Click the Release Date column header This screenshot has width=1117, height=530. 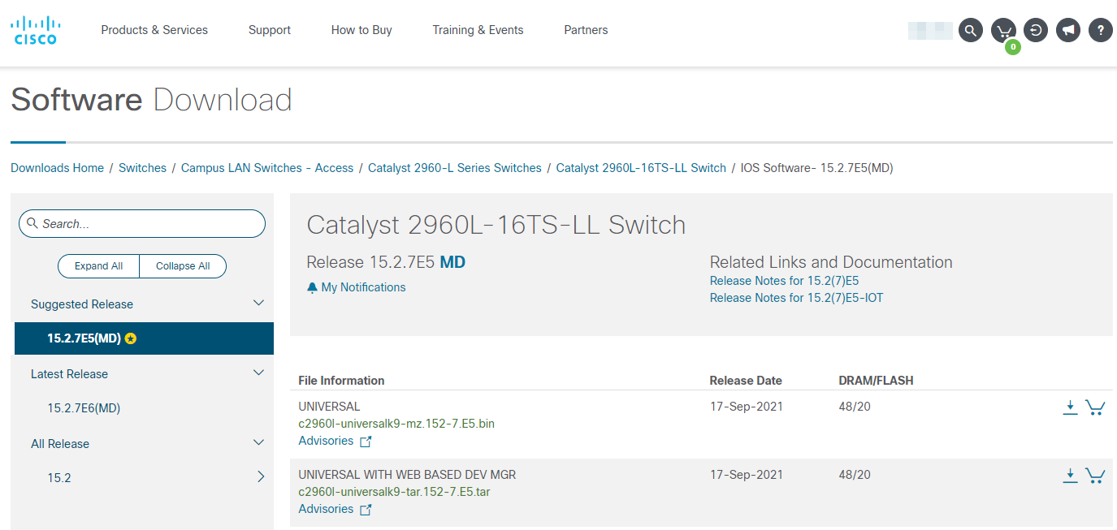click(x=746, y=381)
